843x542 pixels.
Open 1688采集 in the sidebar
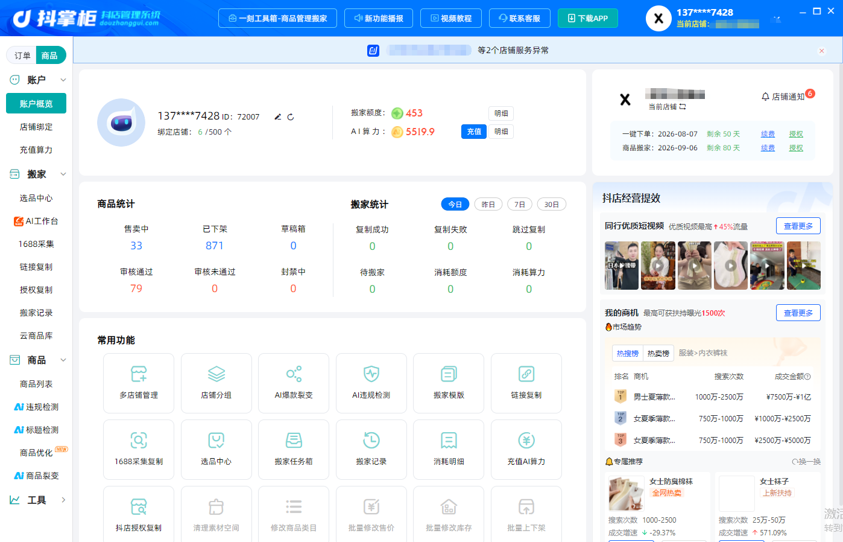36,244
